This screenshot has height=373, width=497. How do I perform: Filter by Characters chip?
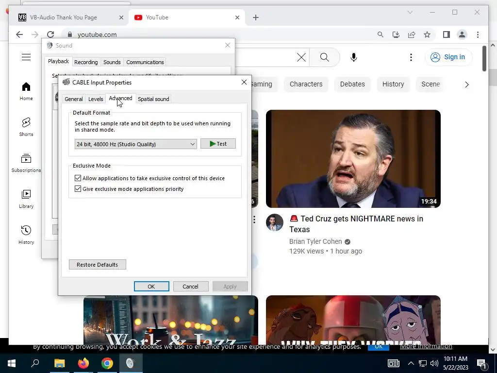tap(306, 85)
